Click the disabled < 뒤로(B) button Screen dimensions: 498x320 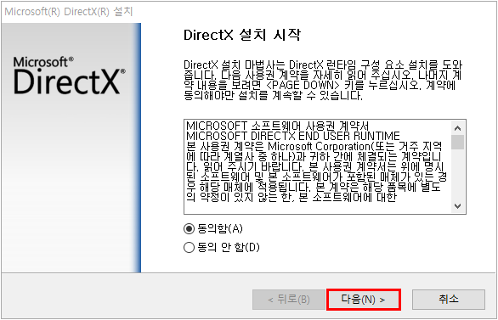click(289, 300)
